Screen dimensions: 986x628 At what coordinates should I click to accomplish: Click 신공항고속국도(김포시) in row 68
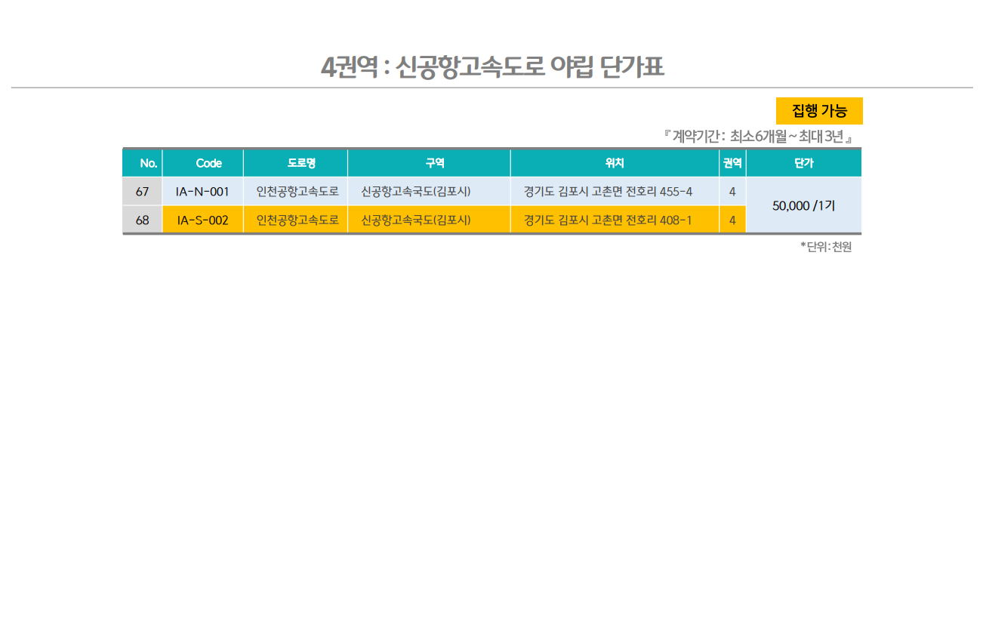(x=416, y=220)
